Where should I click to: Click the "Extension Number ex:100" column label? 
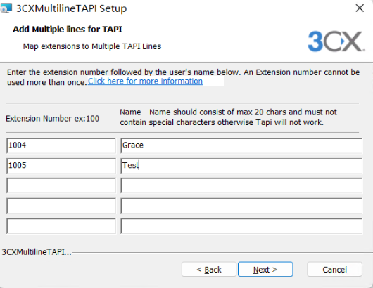(52, 118)
